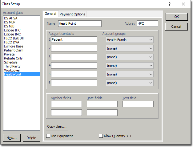Viewport: 193px width, 147px height.
Task: Expand account group dropdown for contact 2
Action: tap(130, 48)
